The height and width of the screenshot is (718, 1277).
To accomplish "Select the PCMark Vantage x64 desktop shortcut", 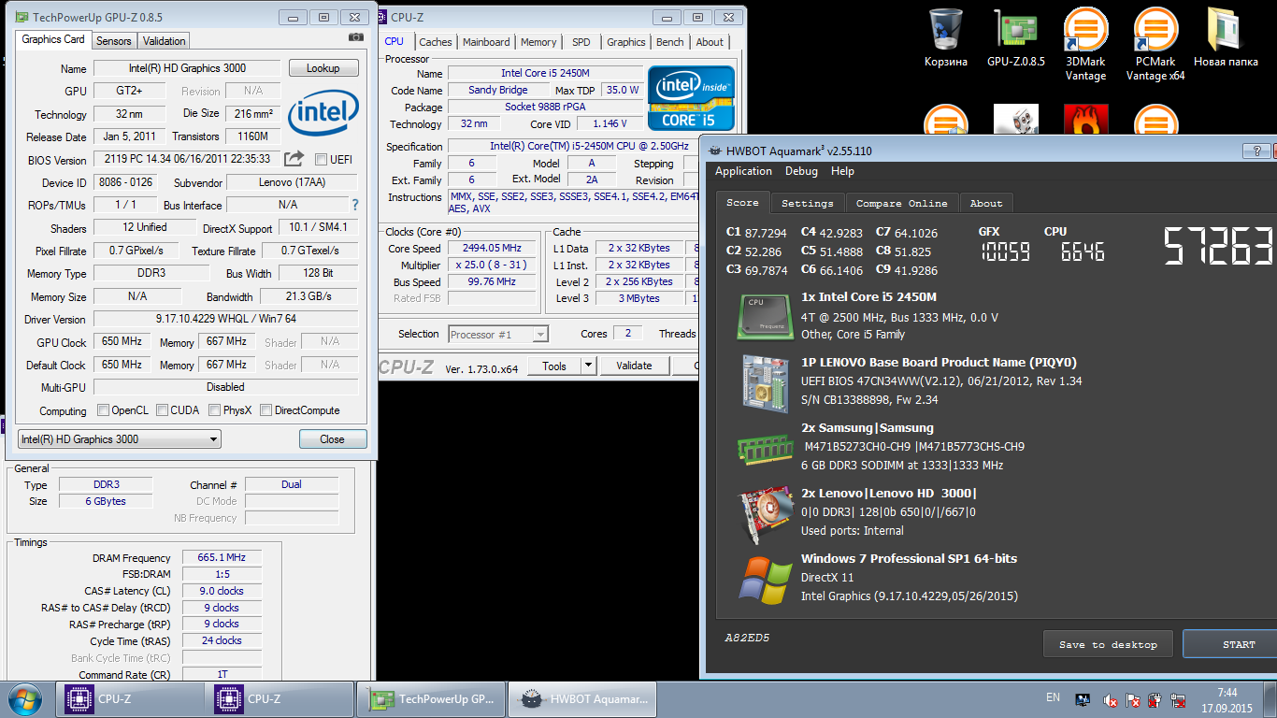I will (x=1155, y=45).
